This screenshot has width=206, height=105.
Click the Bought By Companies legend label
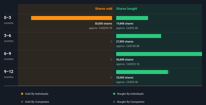tap(131, 102)
